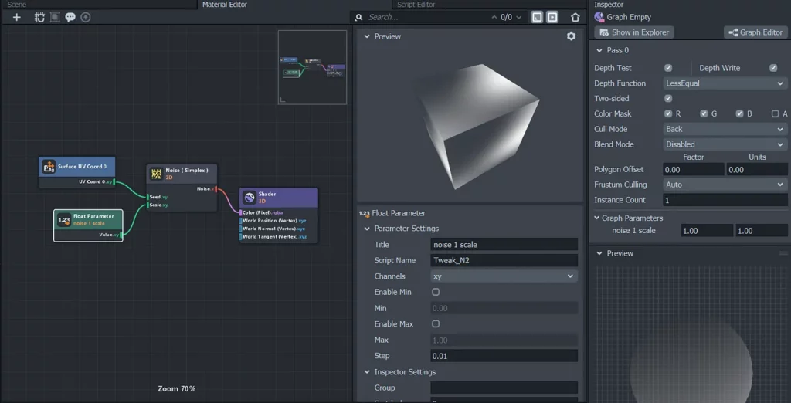Switch to the Script Editor tab
Image resolution: width=791 pixels, height=403 pixels.
pyautogui.click(x=416, y=5)
